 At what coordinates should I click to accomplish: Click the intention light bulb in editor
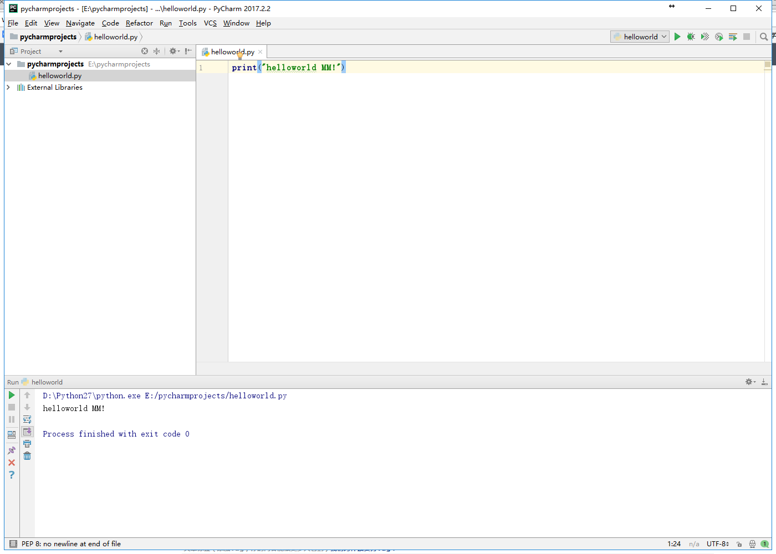pos(240,55)
